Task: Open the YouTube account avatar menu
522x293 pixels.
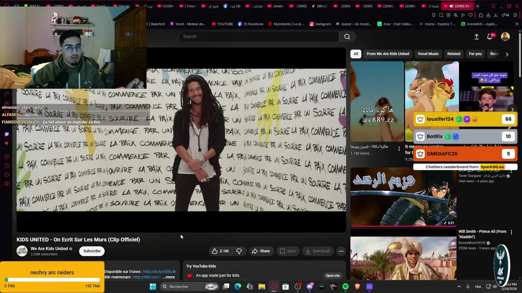Action: (x=505, y=37)
